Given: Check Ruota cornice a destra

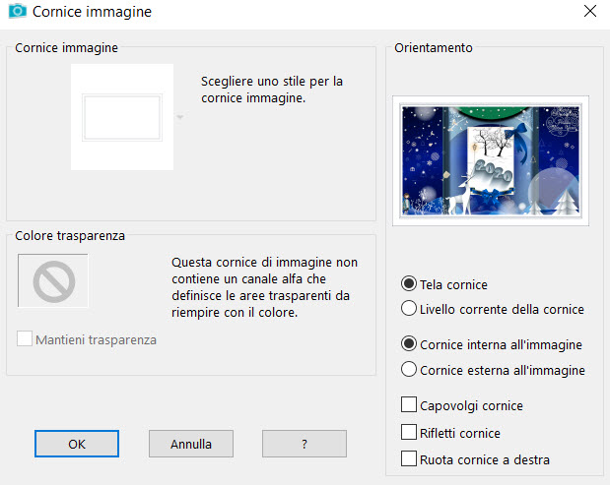Looking at the screenshot, I should click(x=409, y=459).
